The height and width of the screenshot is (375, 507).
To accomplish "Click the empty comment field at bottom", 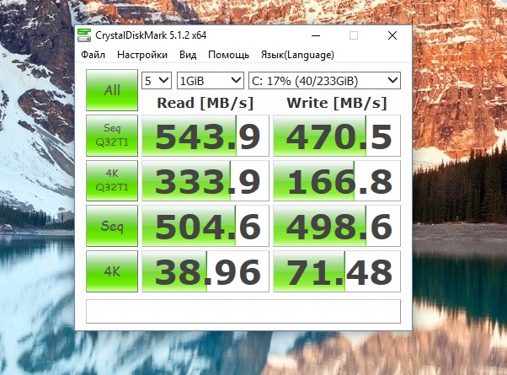I will [x=243, y=311].
